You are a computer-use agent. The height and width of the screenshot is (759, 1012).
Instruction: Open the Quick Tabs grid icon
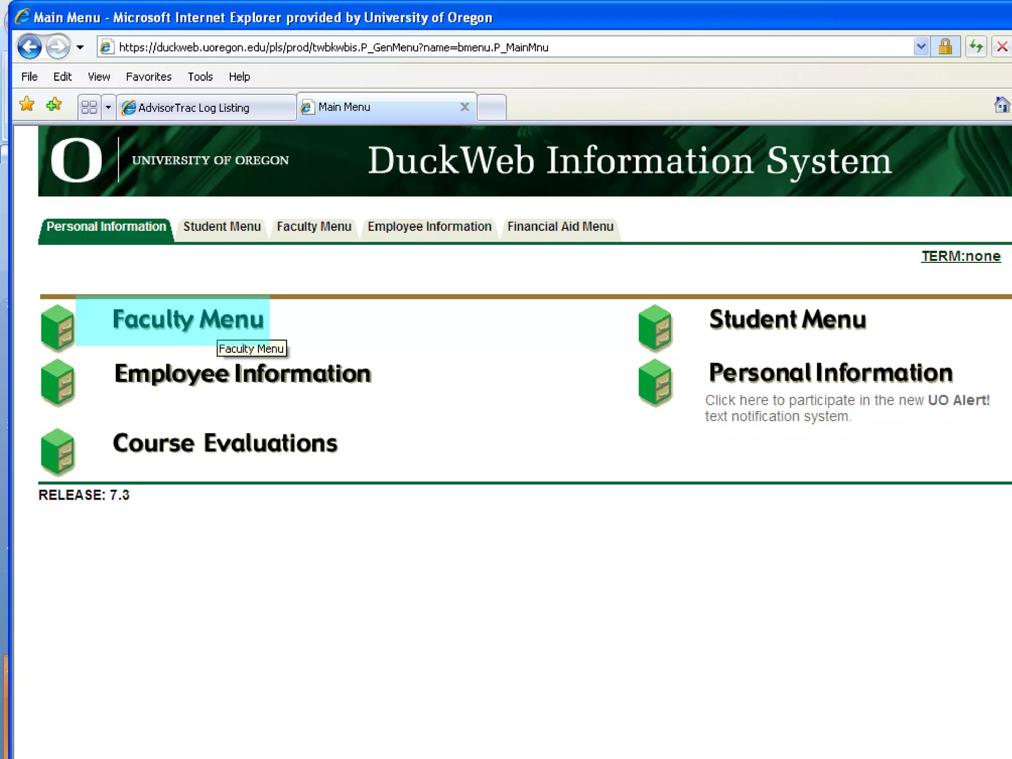tap(89, 107)
